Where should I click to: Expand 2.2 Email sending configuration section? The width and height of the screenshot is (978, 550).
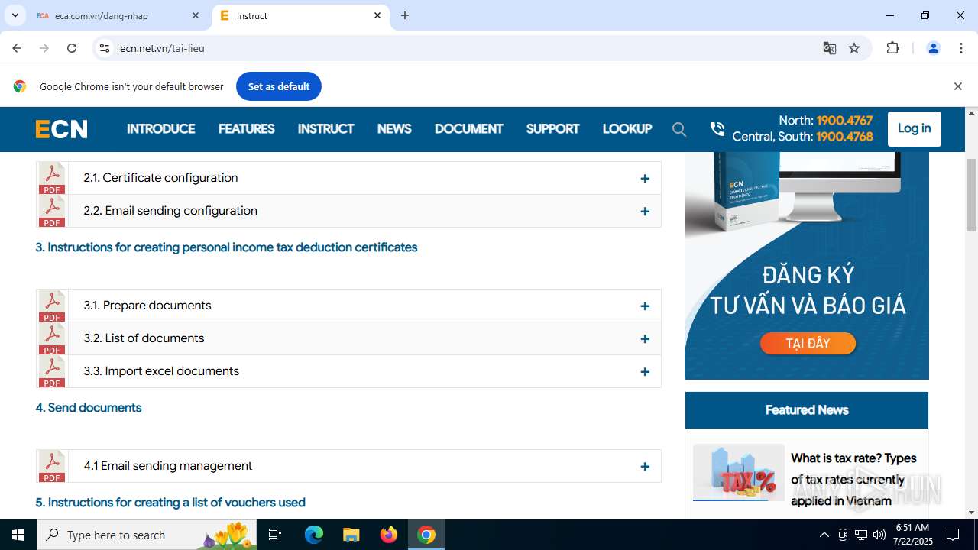pyautogui.click(x=645, y=211)
